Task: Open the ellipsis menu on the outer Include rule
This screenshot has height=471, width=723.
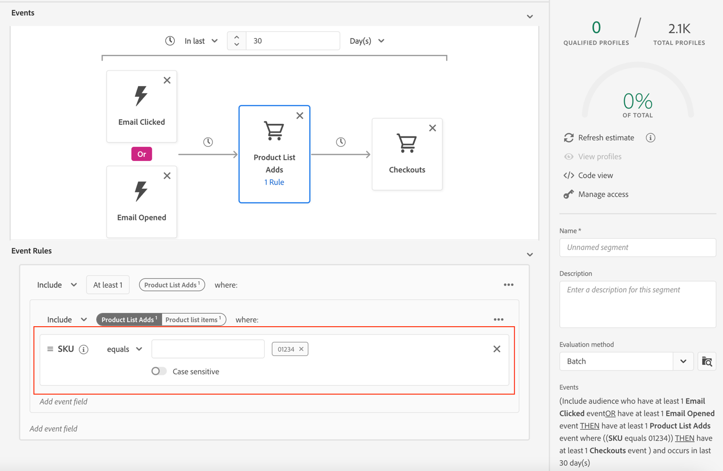Action: pyautogui.click(x=508, y=284)
